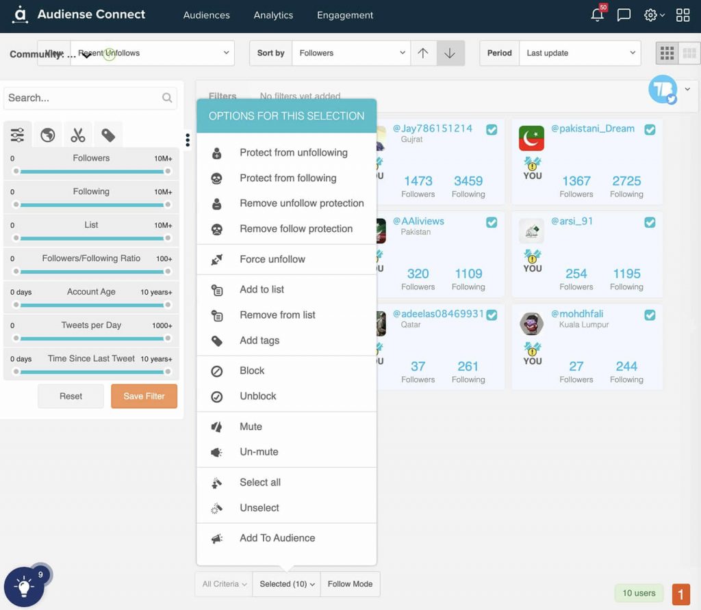The image size is (701, 610).
Task: Select the sliders filter tab icon
Action: click(x=17, y=135)
